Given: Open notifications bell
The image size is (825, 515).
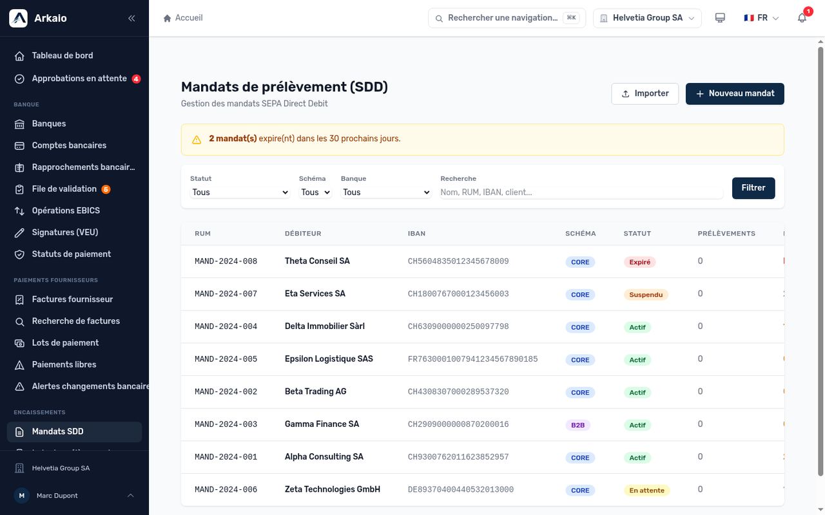Looking at the screenshot, I should [802, 18].
